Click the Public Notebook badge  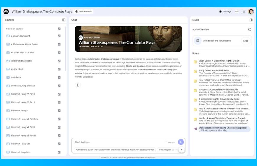click(x=83, y=11)
